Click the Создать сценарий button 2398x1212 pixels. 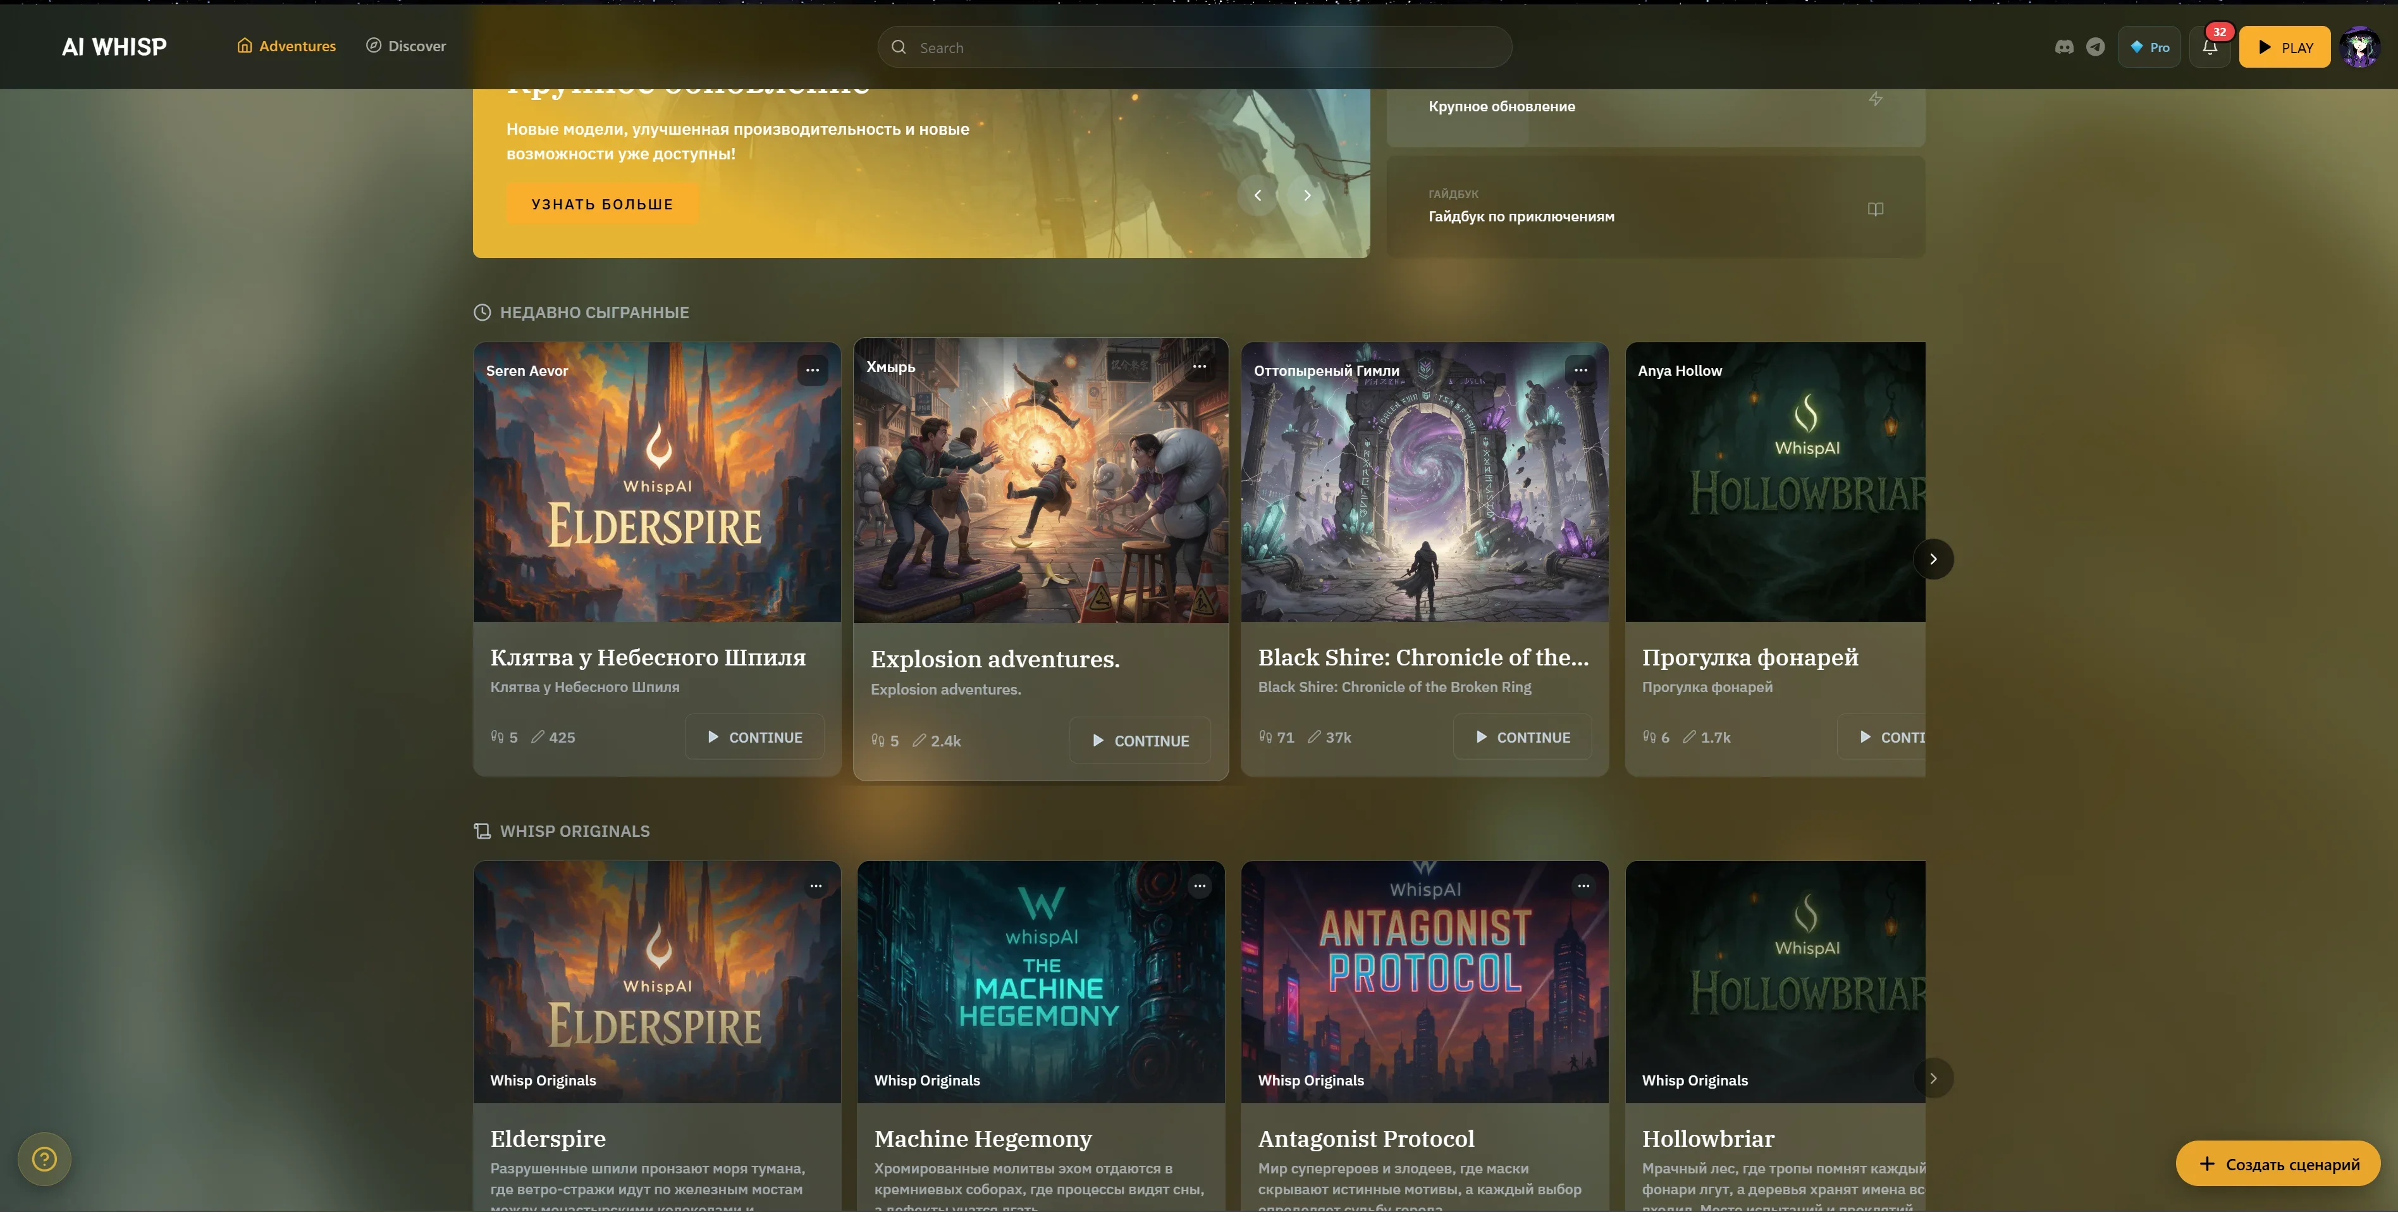click(x=2277, y=1163)
